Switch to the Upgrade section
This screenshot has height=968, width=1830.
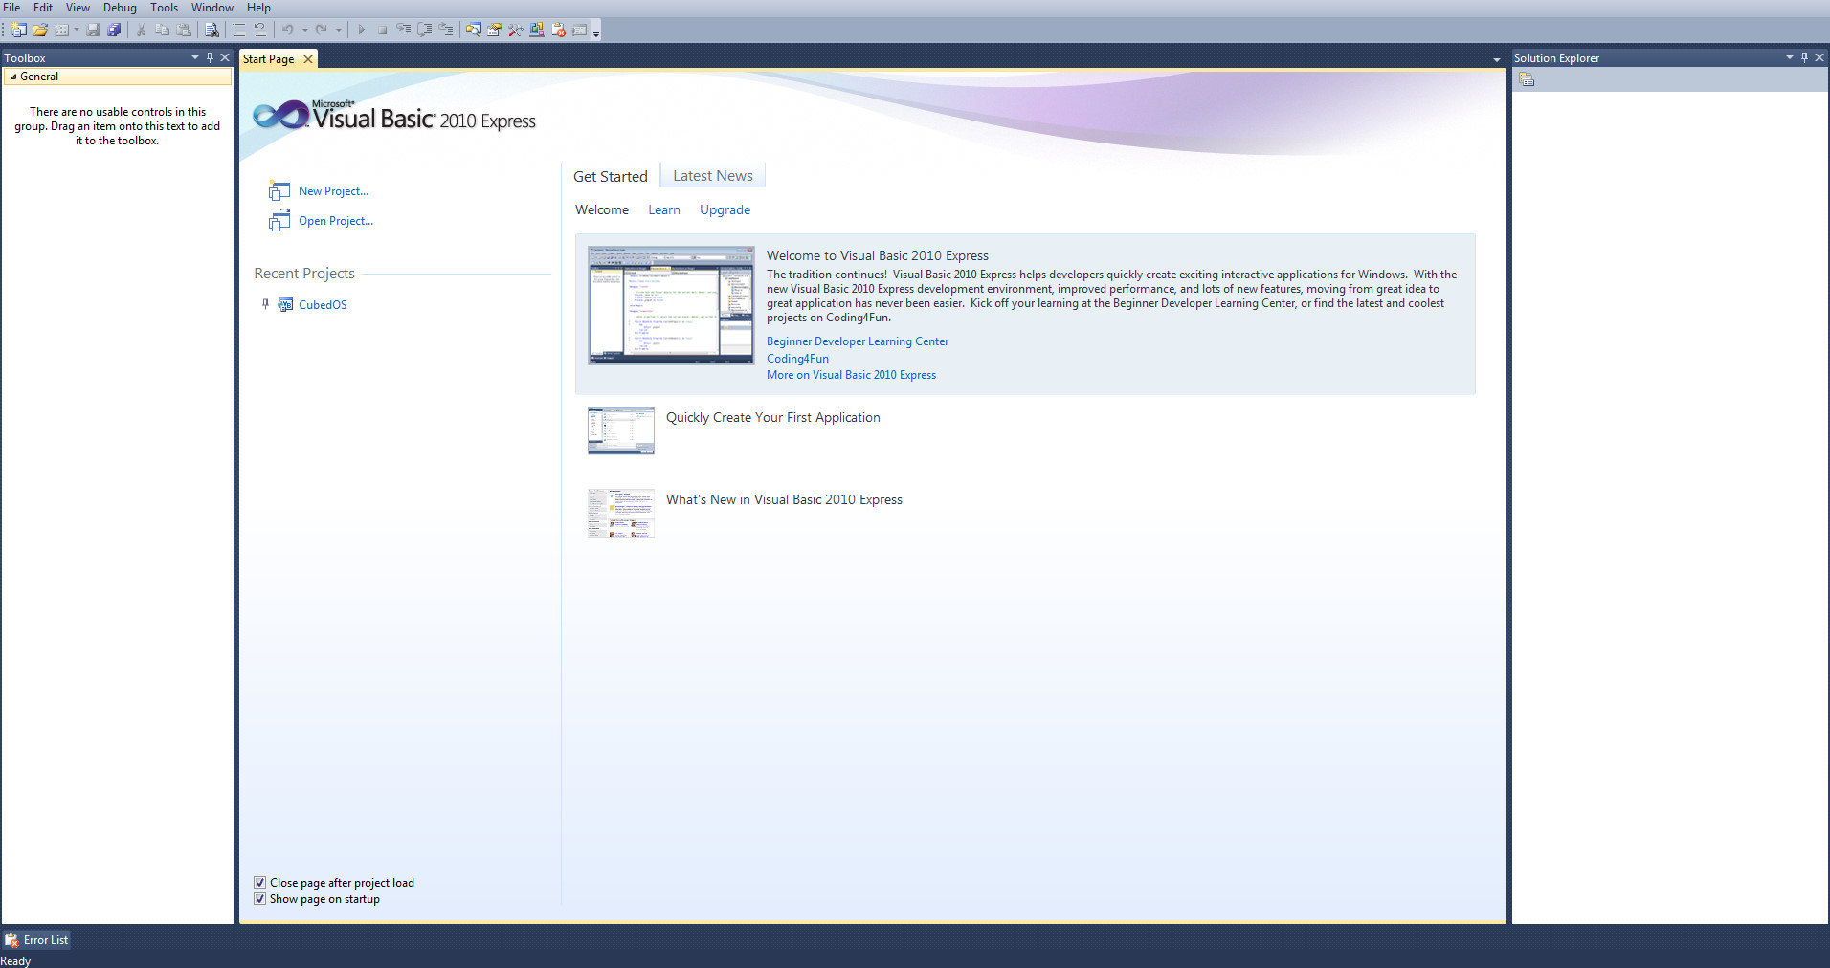tap(725, 209)
